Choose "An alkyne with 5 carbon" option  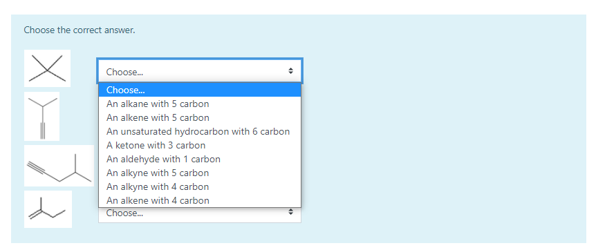coord(200,173)
